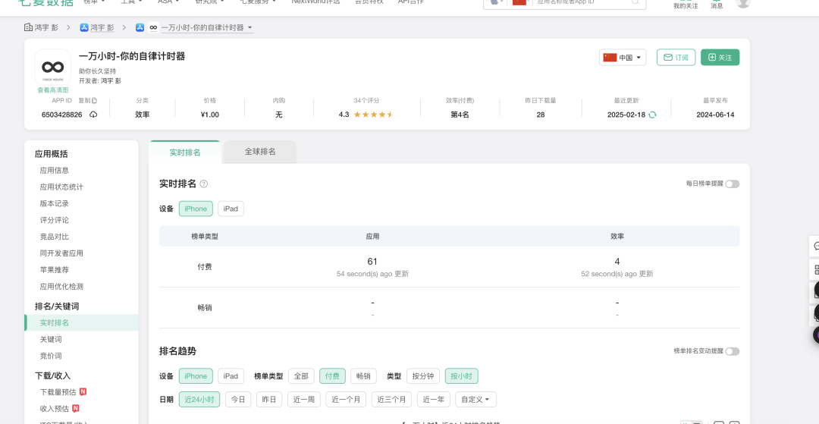Open the 消息 notifications in top bar
The image size is (819, 424).
(x=717, y=5)
